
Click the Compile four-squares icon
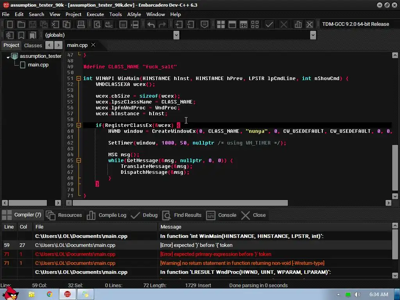pyautogui.click(x=221, y=25)
